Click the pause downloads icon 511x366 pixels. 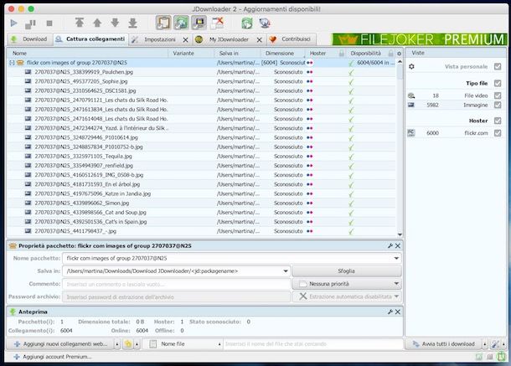[30, 23]
